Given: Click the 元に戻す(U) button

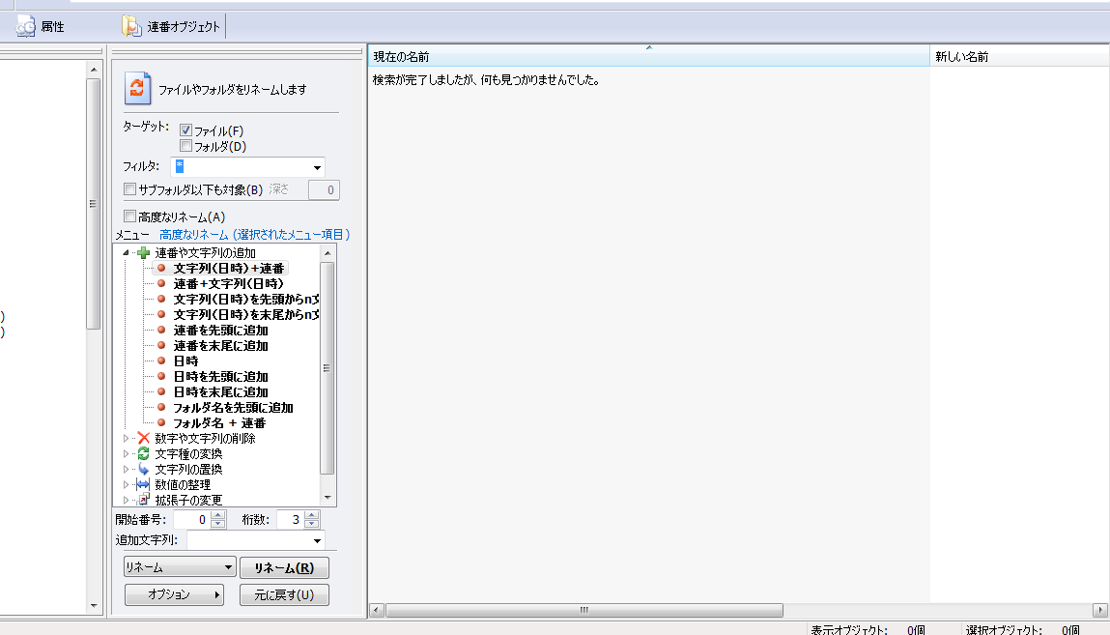Looking at the screenshot, I should [282, 592].
